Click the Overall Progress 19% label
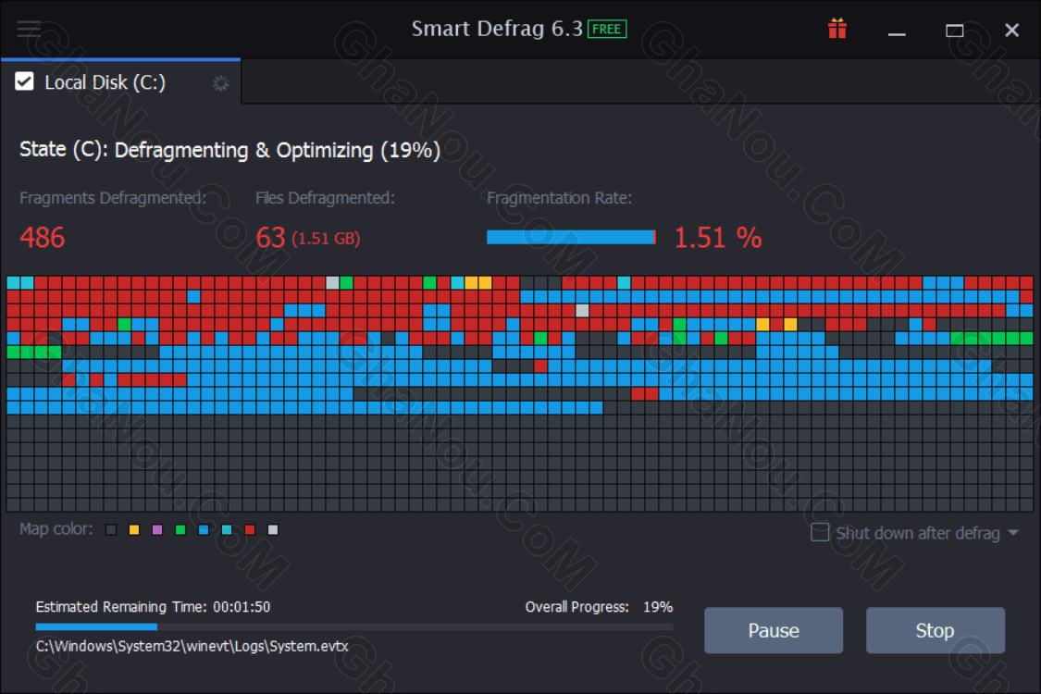The image size is (1041, 694). (599, 607)
